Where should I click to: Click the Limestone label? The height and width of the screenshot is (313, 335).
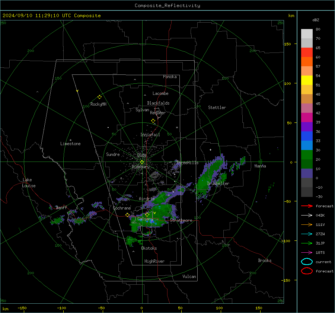point(70,144)
